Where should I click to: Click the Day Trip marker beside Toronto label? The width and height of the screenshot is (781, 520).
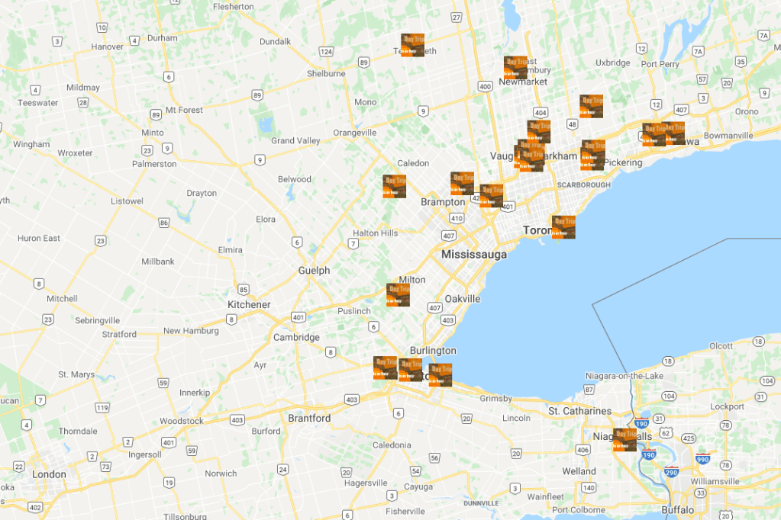coord(563,227)
